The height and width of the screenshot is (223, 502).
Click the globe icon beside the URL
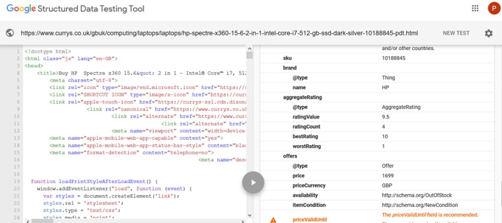pyautogui.click(x=10, y=33)
